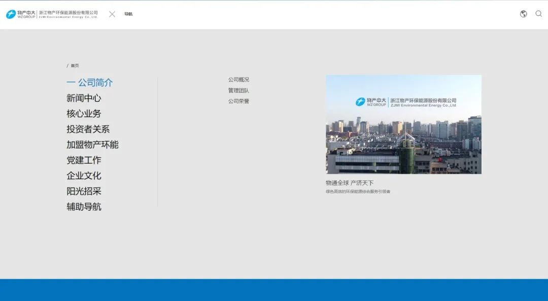This screenshot has height=301, width=548.
Task: Choose 核心业务 from the navigation list
Action: 84,114
